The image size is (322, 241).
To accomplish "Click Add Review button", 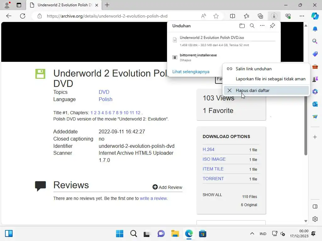I will 167,187.
